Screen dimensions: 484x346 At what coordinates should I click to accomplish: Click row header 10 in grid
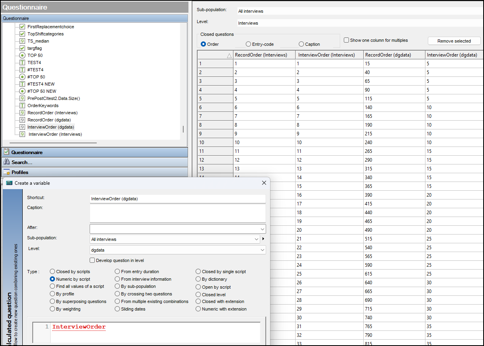click(215, 143)
